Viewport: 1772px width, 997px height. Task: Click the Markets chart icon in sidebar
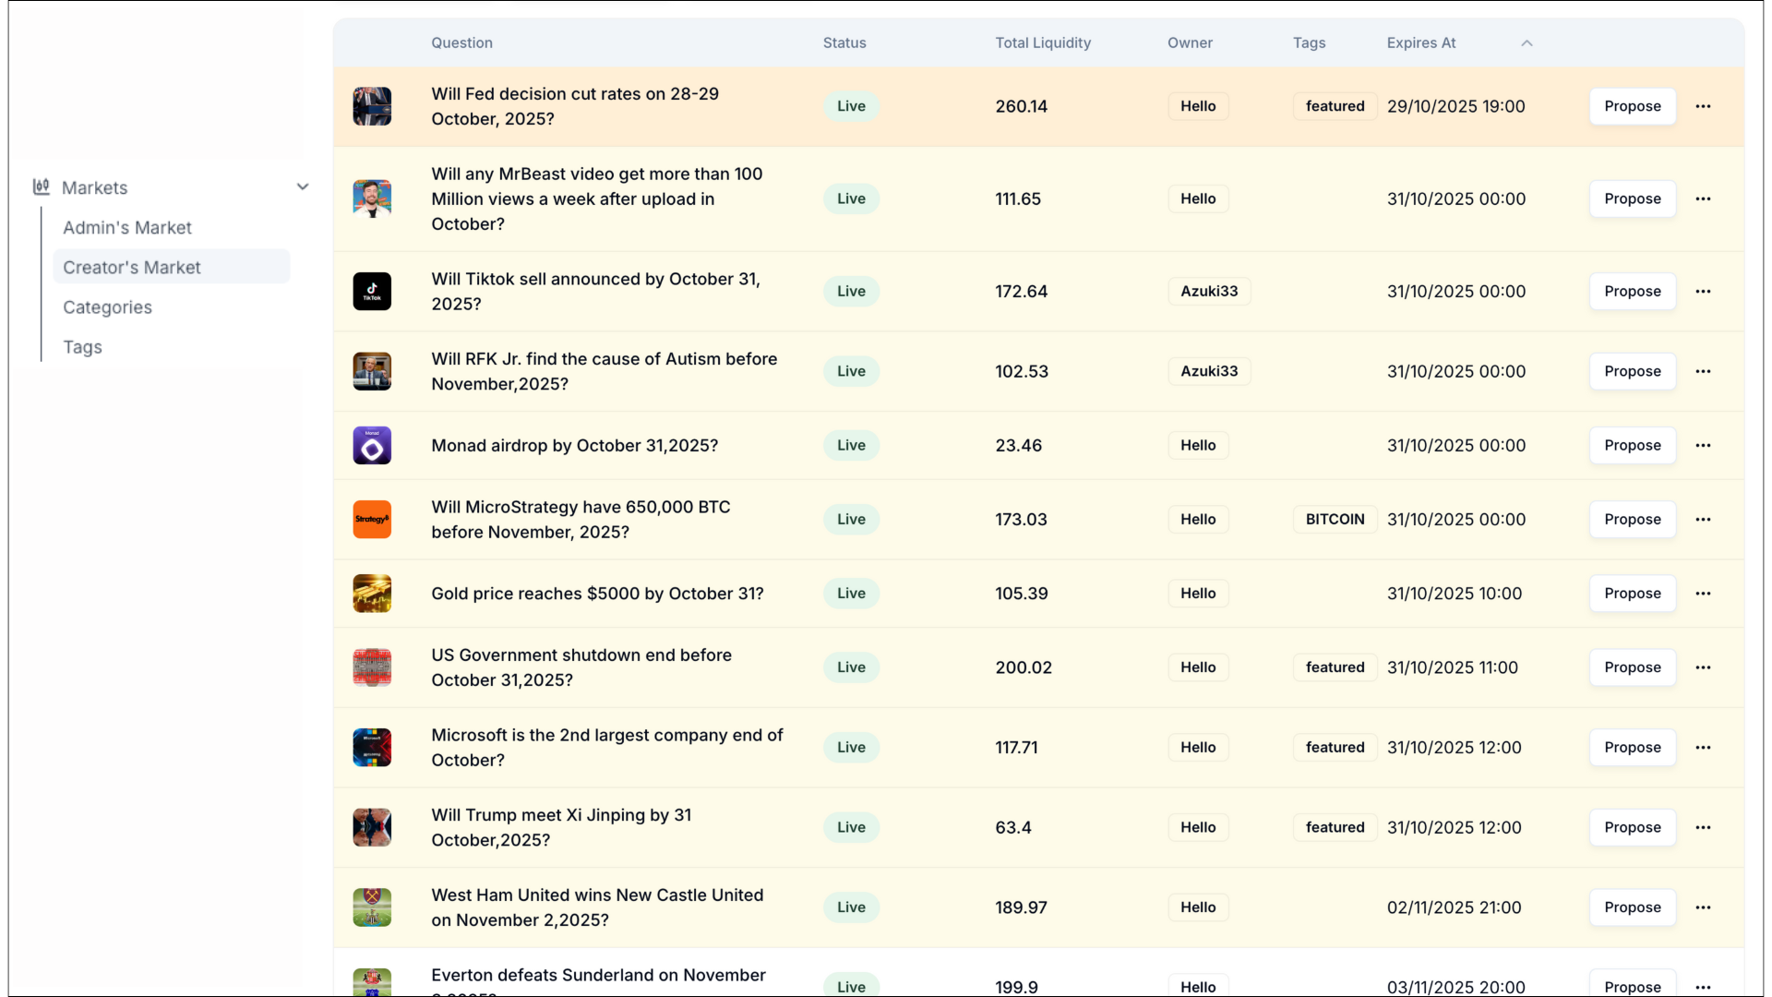coord(42,187)
